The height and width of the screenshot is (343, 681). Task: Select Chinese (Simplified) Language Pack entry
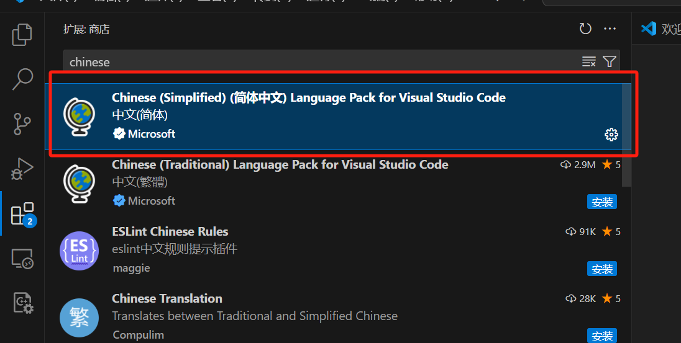pyautogui.click(x=338, y=116)
